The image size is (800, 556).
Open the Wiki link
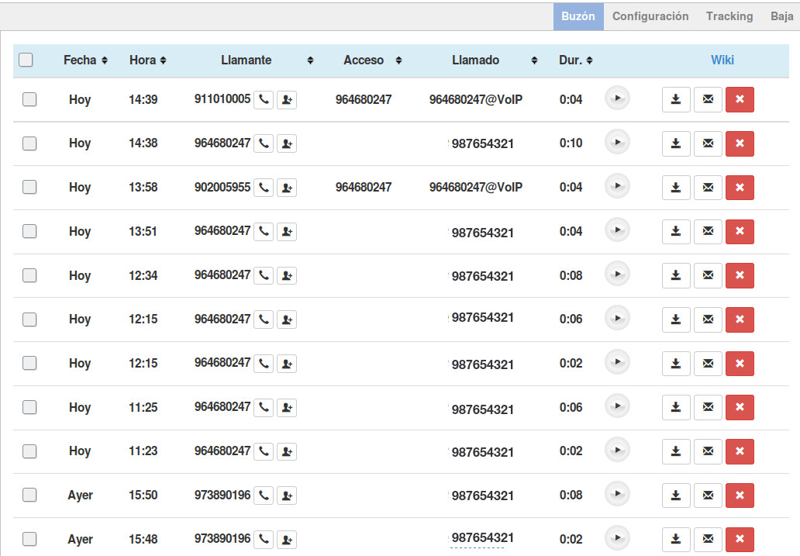point(722,60)
